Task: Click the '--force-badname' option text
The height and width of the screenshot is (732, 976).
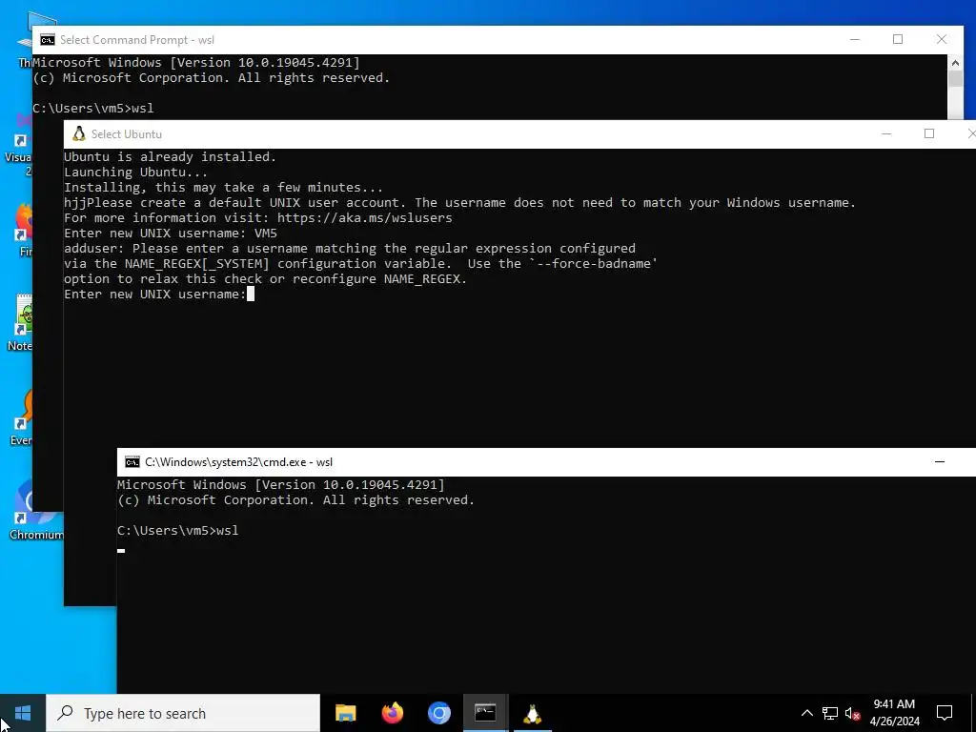Action: pos(594,263)
